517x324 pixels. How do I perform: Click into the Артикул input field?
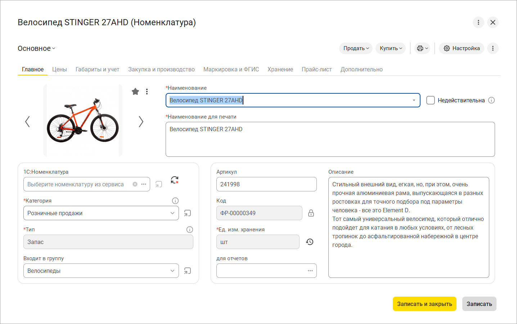(266, 184)
